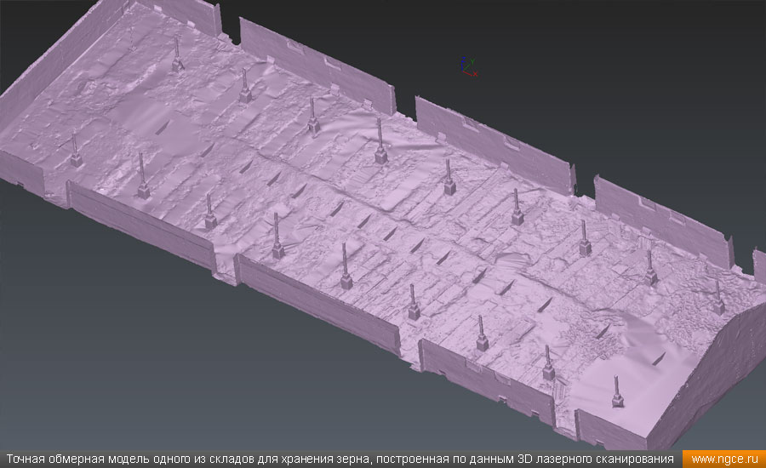Screen dimensions: 766x468
Task: Open the www.ngce.ru website link
Action: point(724,459)
